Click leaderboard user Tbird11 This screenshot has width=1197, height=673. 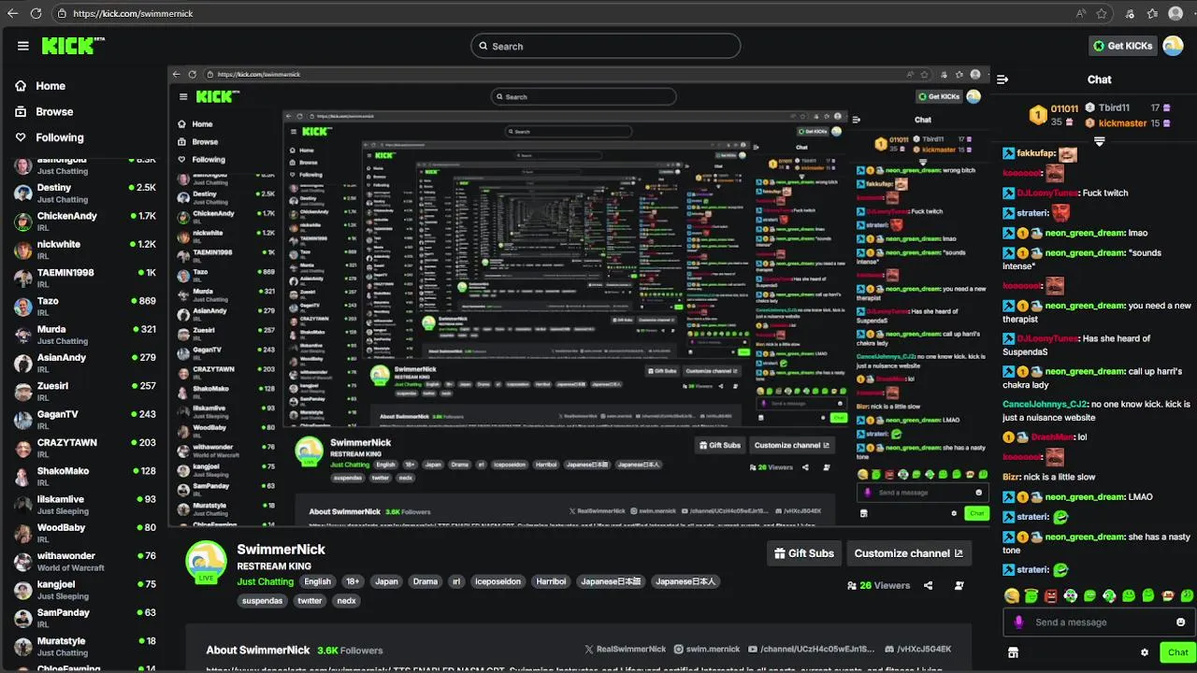click(x=1113, y=107)
